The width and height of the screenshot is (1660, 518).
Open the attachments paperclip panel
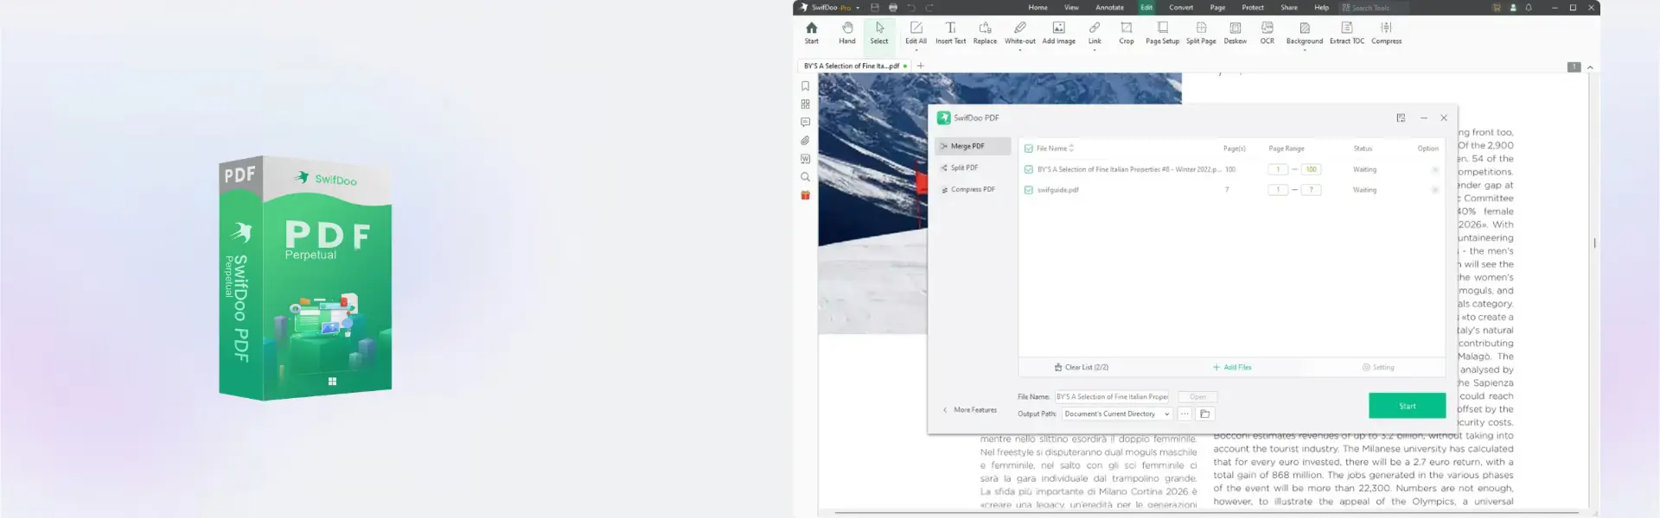click(x=805, y=141)
